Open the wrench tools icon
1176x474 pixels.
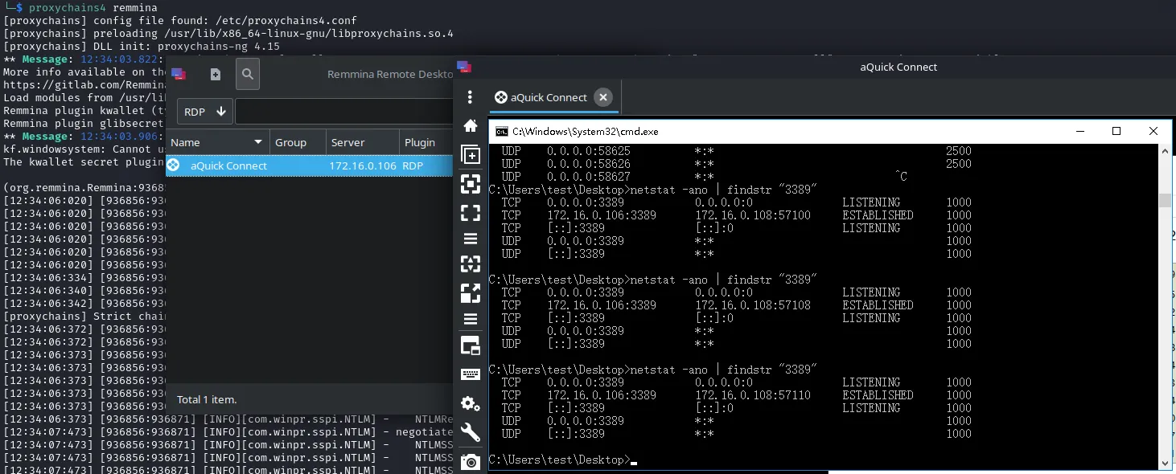point(471,433)
